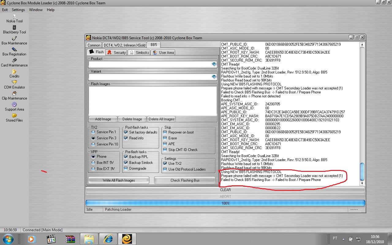Viewport: 392px width, 245px height.
Task: Show hidden system tray icons
Action: click(x=343, y=239)
